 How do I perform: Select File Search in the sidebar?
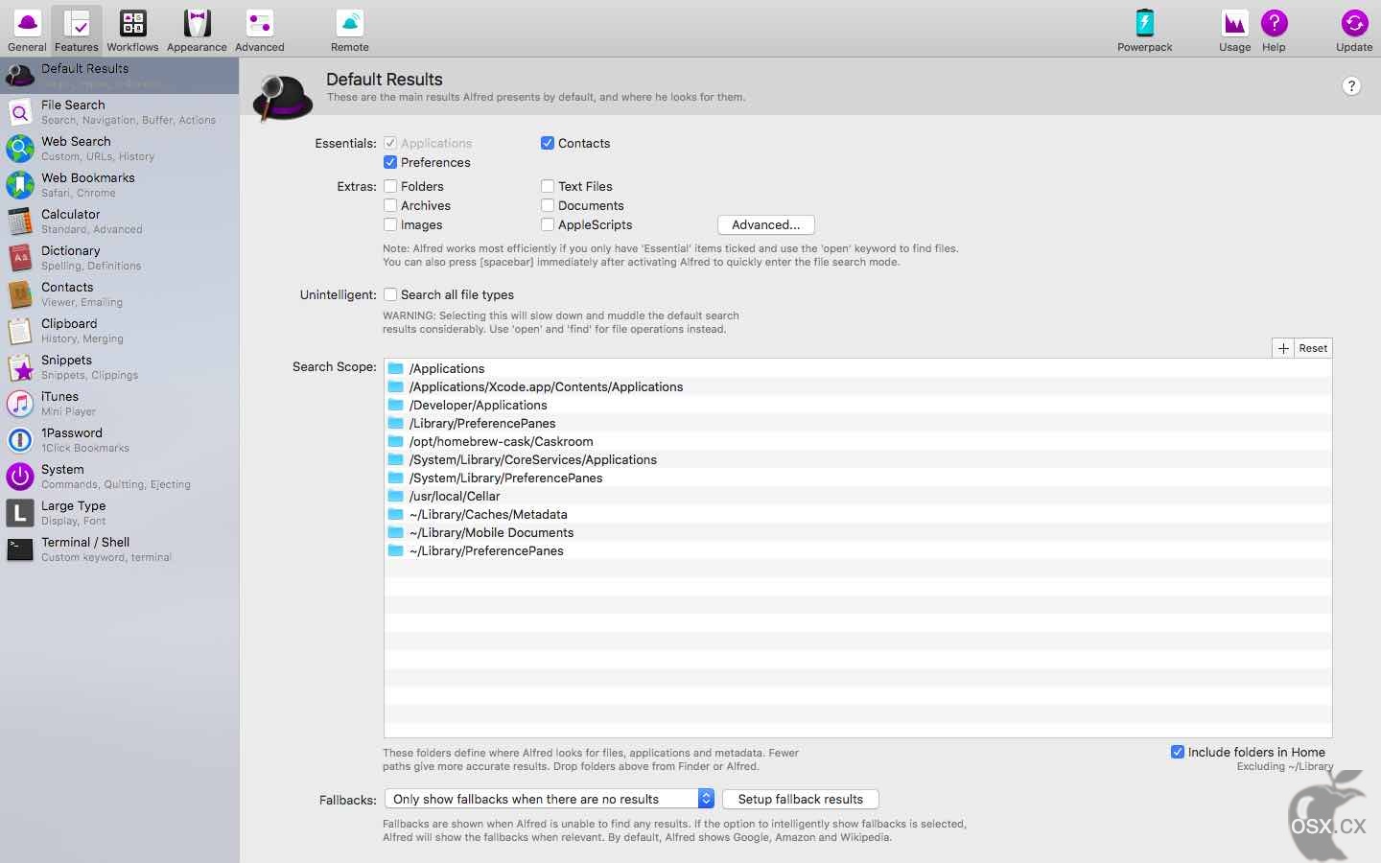pyautogui.click(x=119, y=112)
